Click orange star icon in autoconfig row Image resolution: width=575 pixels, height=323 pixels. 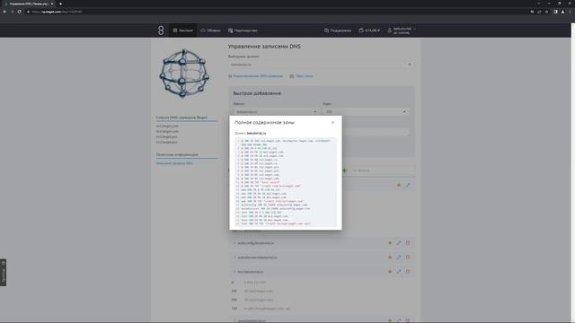(390, 243)
